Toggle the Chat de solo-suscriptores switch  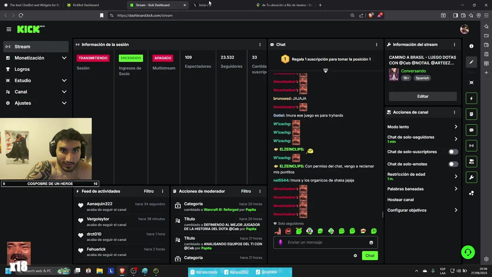[x=453, y=152]
